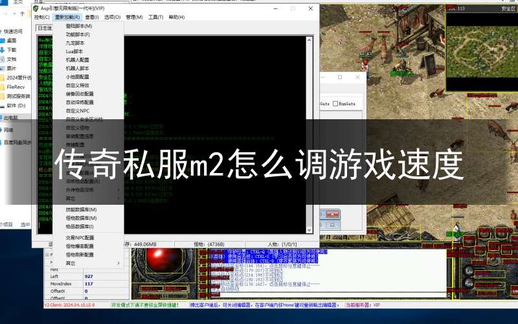Click the OffsetX value 0
Screen dimensions: 518x324
pos(86,291)
